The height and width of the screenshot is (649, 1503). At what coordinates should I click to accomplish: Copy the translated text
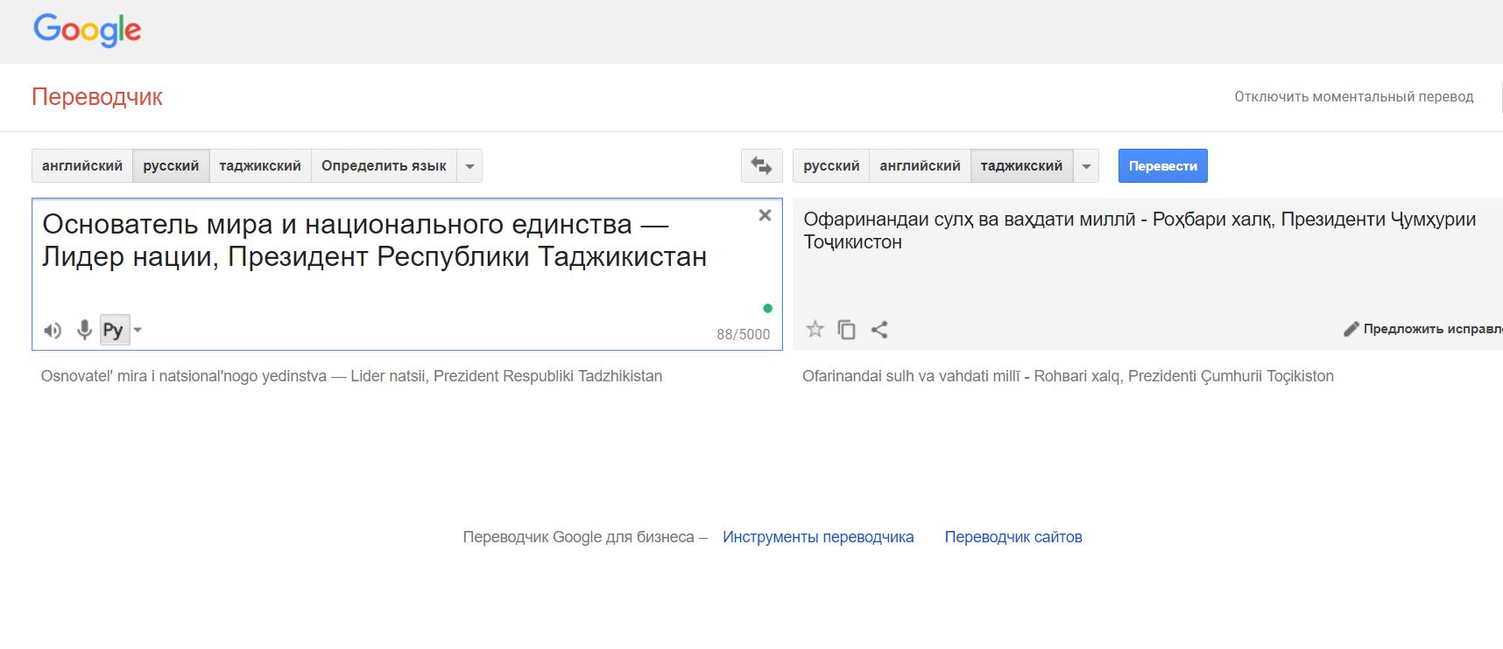click(846, 330)
